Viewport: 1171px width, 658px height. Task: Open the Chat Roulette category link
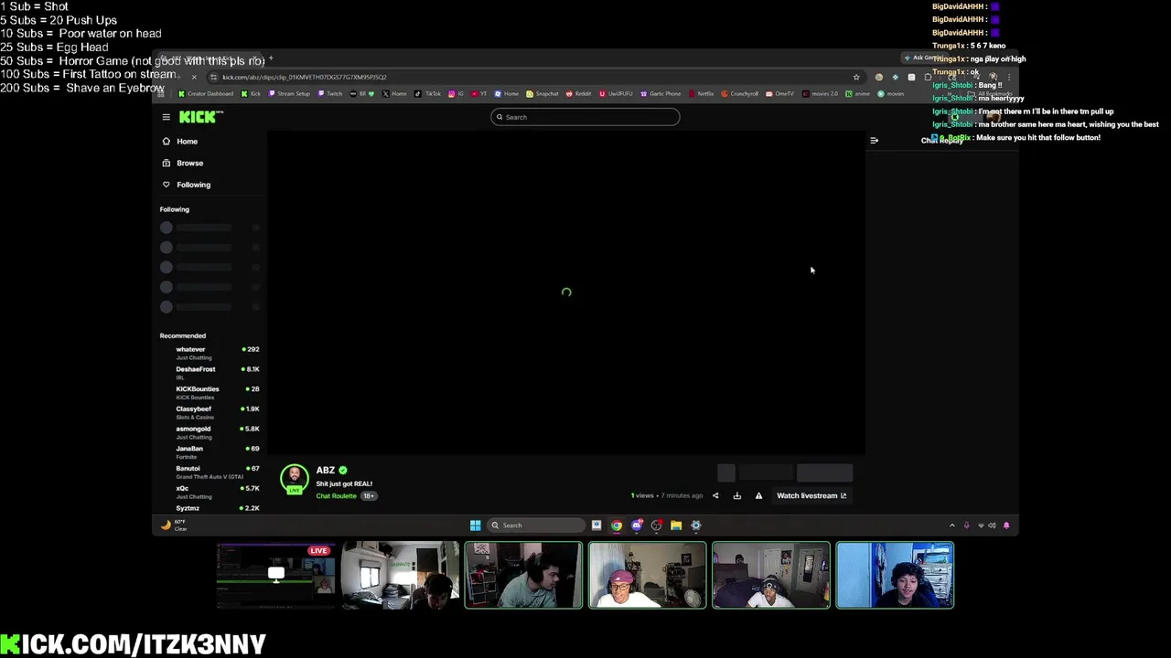[336, 496]
